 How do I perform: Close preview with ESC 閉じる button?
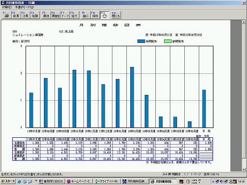coord(116,15)
